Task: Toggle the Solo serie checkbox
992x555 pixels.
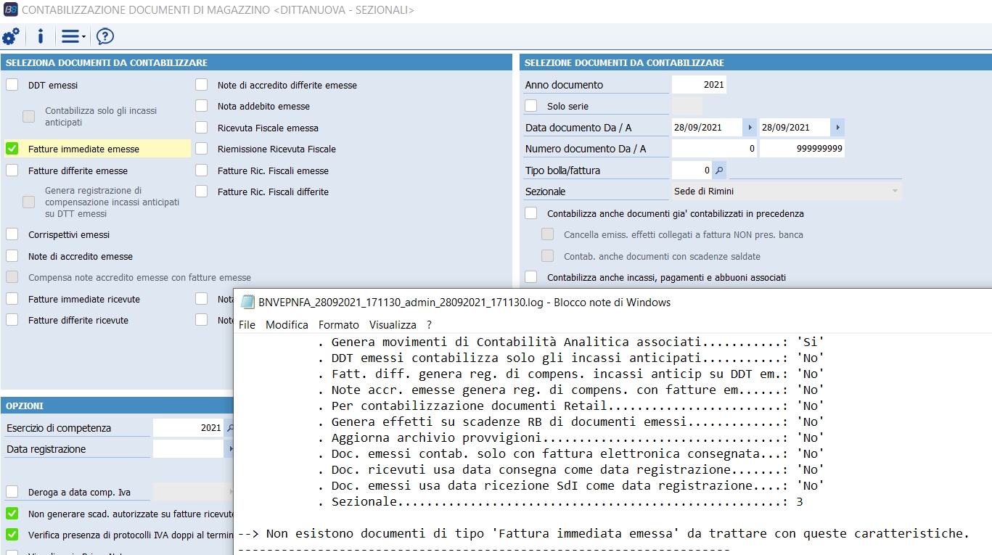Action: click(x=531, y=106)
